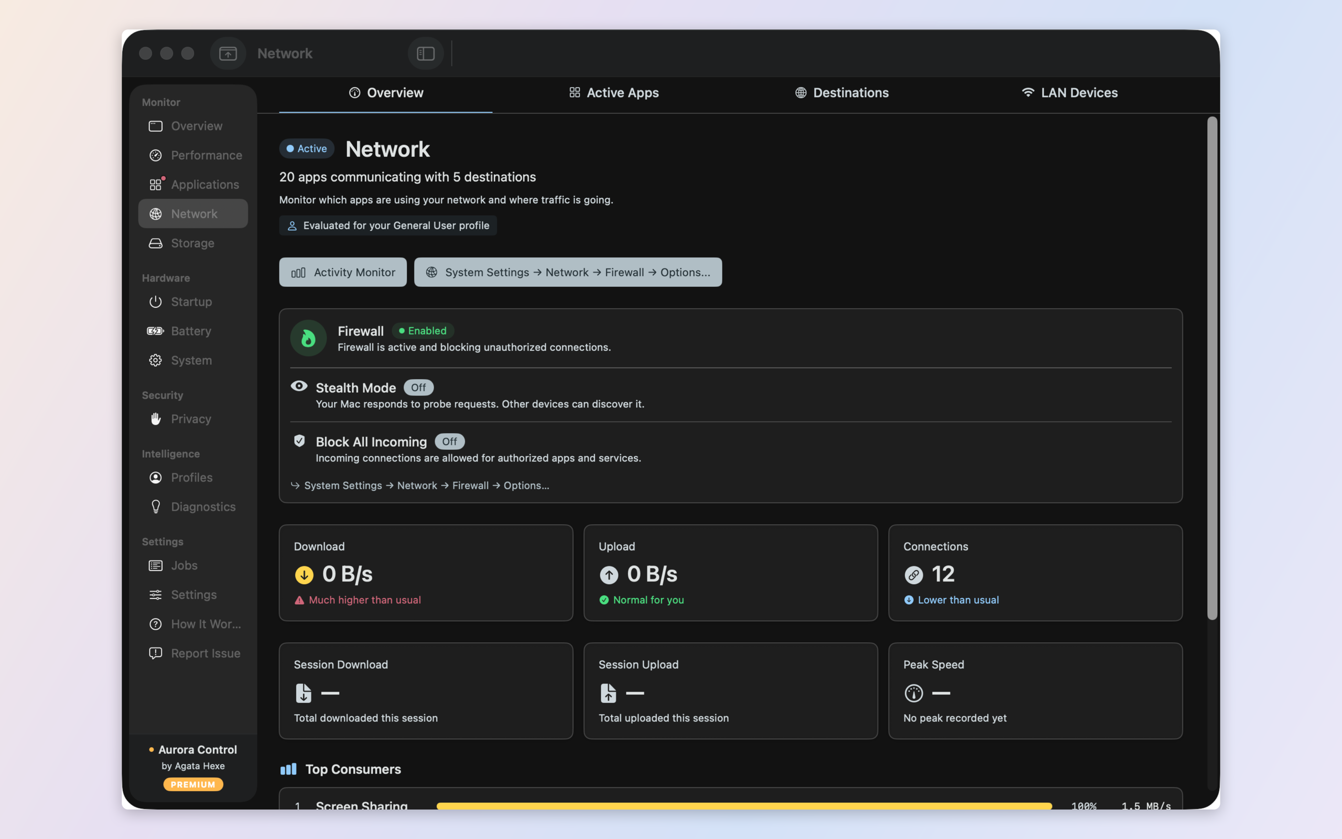Click the Jobs list icon
The height and width of the screenshot is (839, 1342).
point(155,565)
